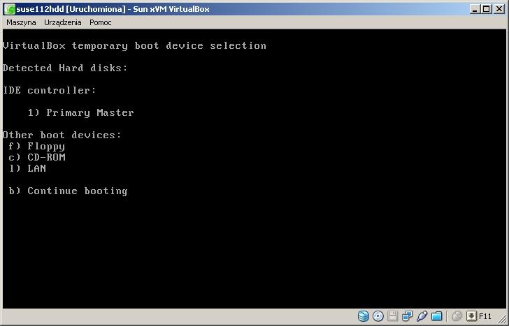Click the 'b) Continue booting' line

tap(69, 191)
